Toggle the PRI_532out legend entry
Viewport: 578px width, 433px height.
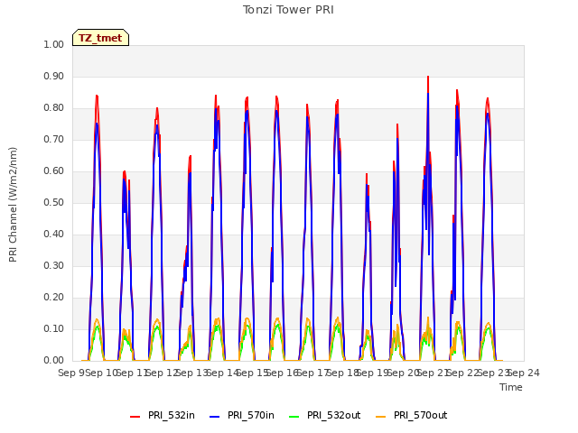click(325, 415)
